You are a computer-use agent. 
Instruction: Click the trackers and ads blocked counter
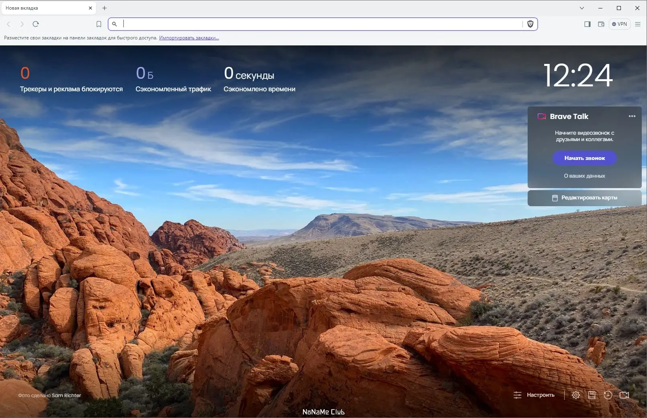point(71,80)
